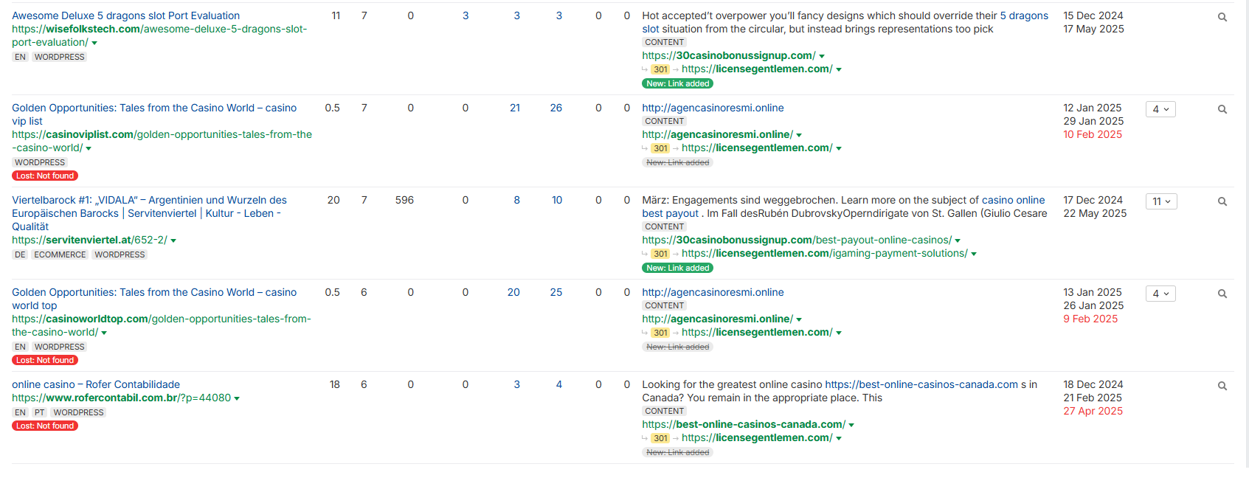Click magnifier icon for rofercontabil.com.br row
The width and height of the screenshot is (1249, 478).
1222,386
